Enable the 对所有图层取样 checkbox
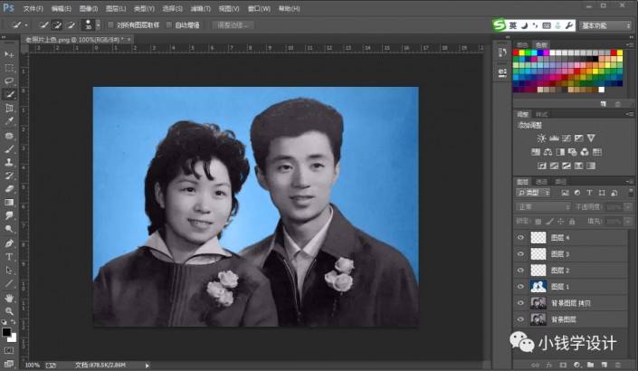 coord(110,24)
